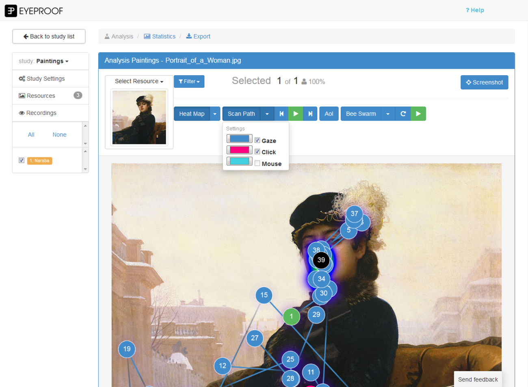Select fixation marker 27

[255, 338]
